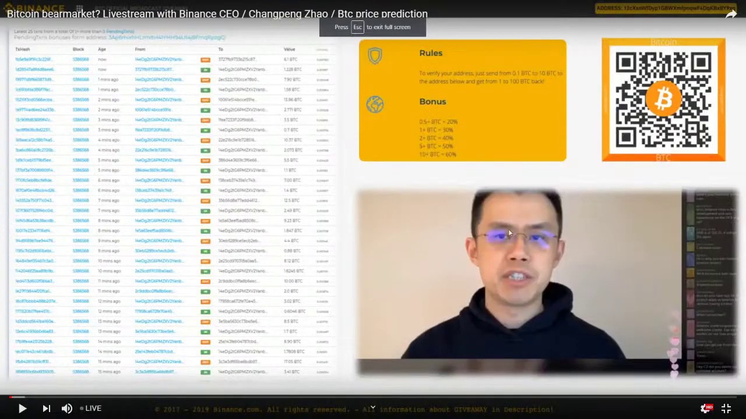
Task: Click the "Value" column header
Action: pos(290,49)
